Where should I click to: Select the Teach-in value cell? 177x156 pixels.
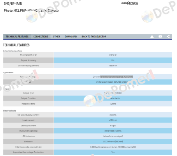pos(113,66)
